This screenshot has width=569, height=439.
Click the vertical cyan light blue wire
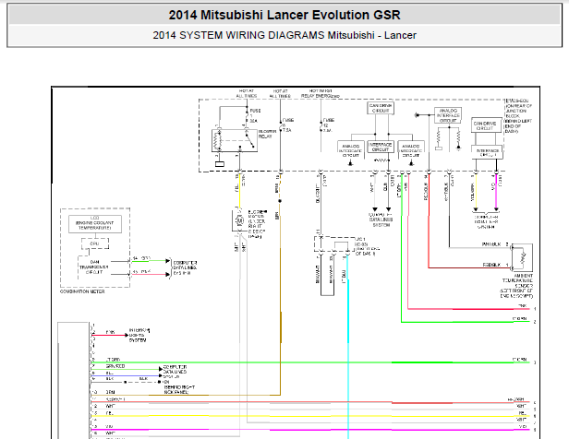tap(348, 348)
